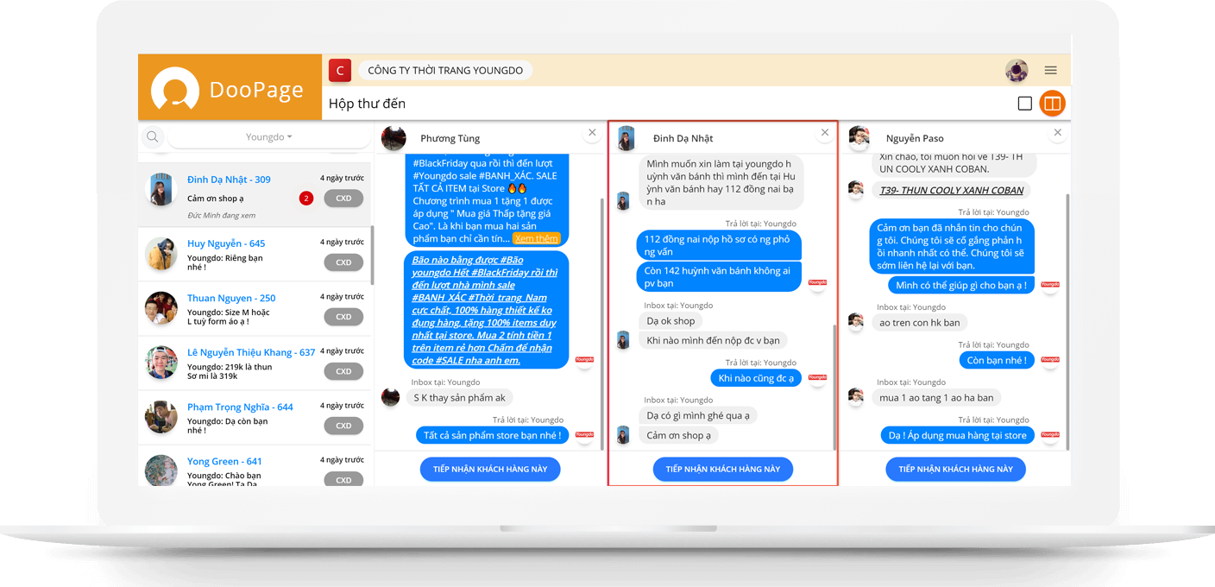Switch to single-pane view icon
The image size is (1215, 587).
tap(1025, 104)
